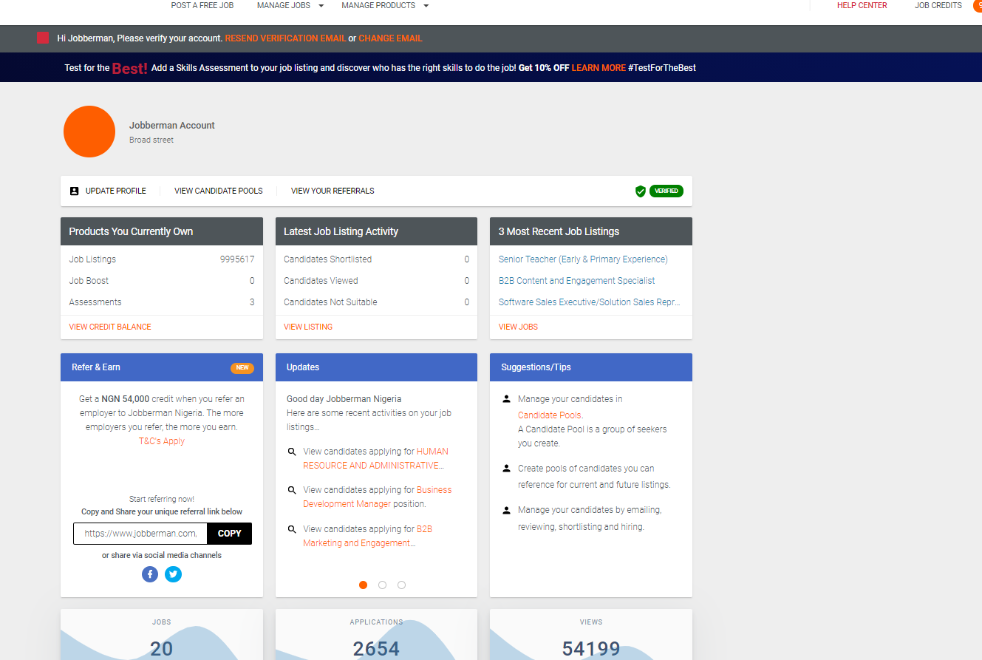Open HUMAN RESOURCE AND ADMINISTRATIVE link

tap(375, 458)
